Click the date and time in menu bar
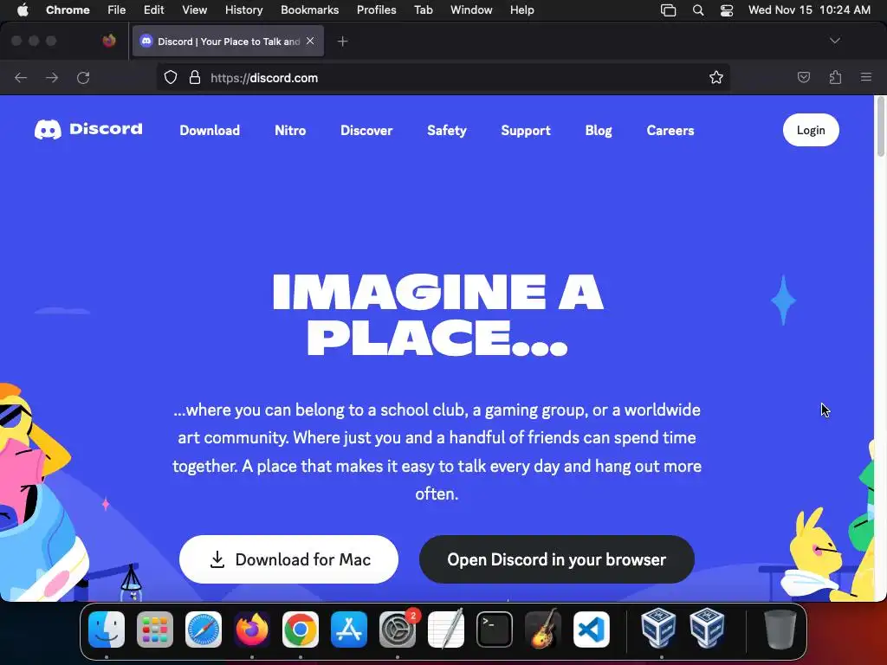This screenshot has height=665, width=887. pyautogui.click(x=809, y=10)
